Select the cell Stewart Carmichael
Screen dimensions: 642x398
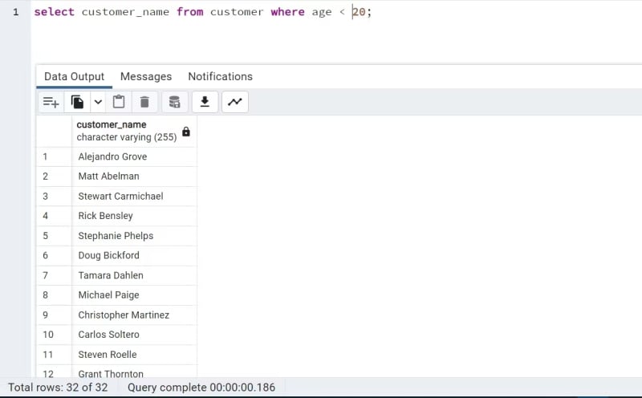point(134,196)
